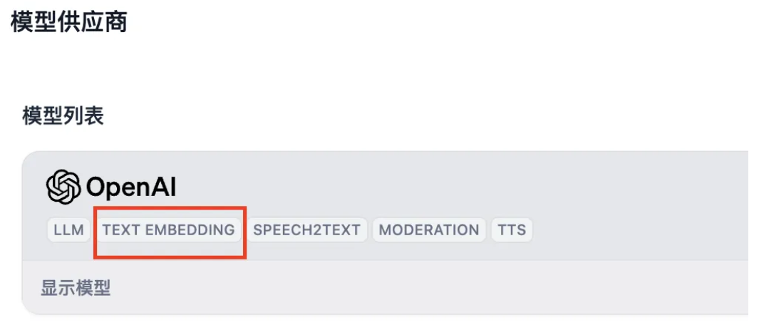Click the SPEECH2TEXT capability tag
Viewport: 759px width, 325px height.
click(x=307, y=229)
